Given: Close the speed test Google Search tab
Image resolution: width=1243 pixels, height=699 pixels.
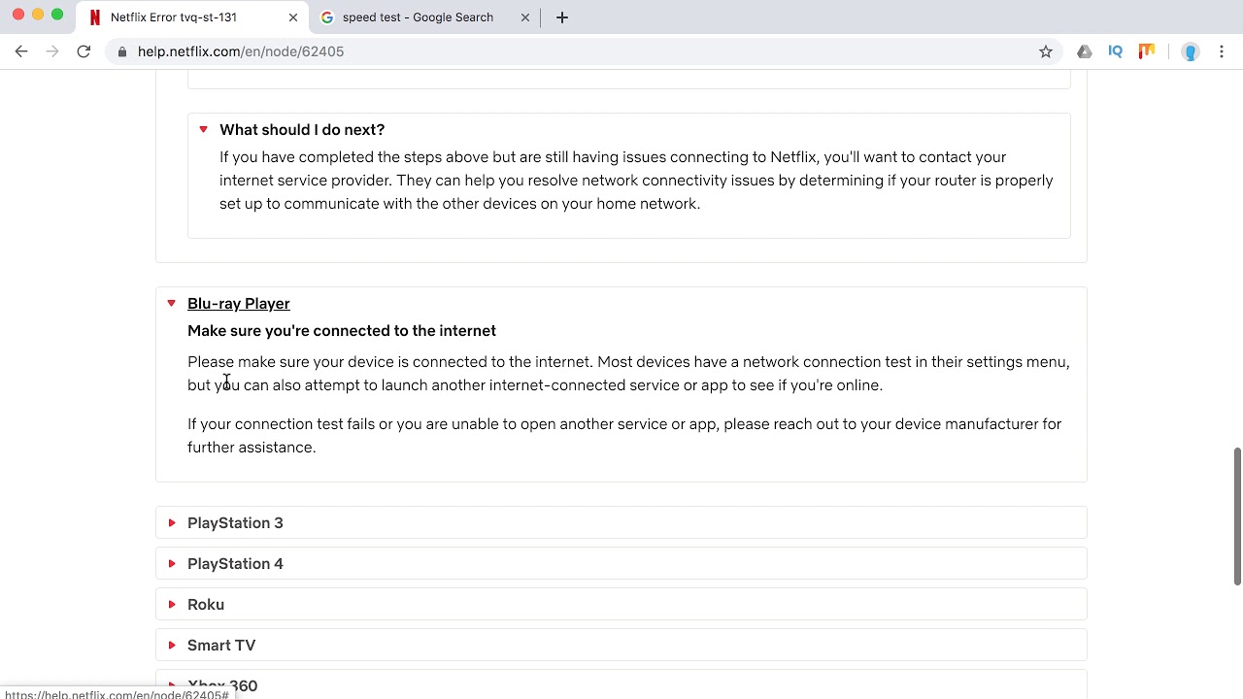Looking at the screenshot, I should pos(525,17).
